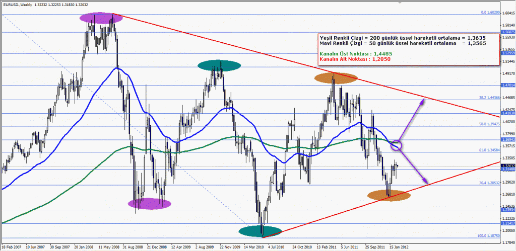Screen dimensions: 516x251
Task: Click the price axis value 1.29020
Action: [x=509, y=182]
